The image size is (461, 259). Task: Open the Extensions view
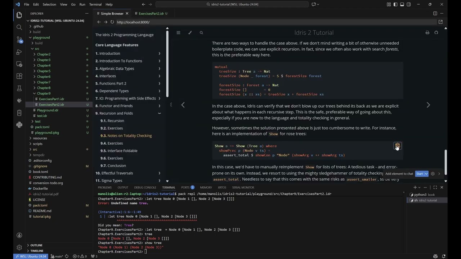pos(19,76)
